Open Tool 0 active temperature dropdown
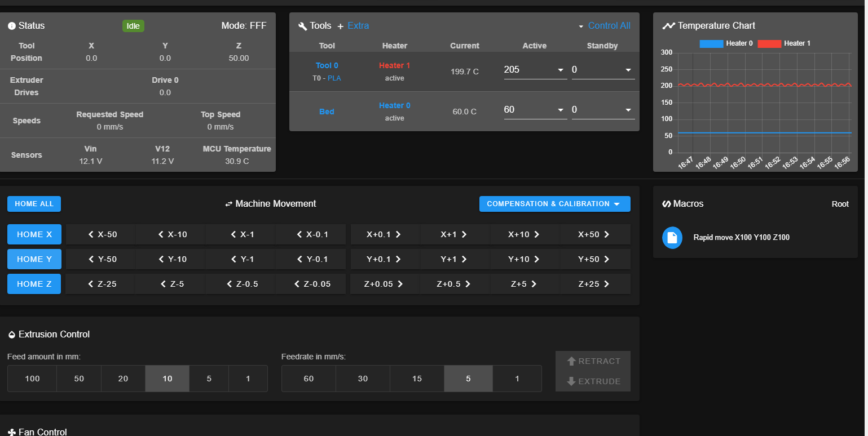Image resolution: width=868 pixels, height=436 pixels. [x=535, y=70]
